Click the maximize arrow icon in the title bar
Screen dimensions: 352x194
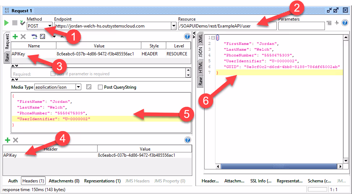pyautogui.click(x=336, y=10)
